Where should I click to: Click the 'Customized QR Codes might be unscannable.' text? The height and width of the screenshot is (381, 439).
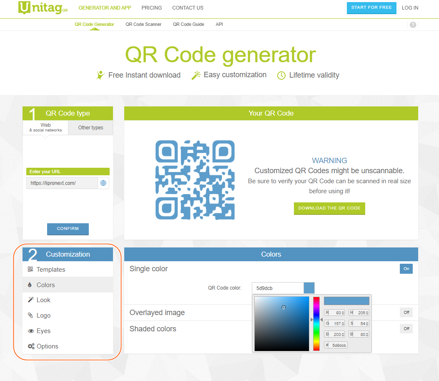coord(329,171)
